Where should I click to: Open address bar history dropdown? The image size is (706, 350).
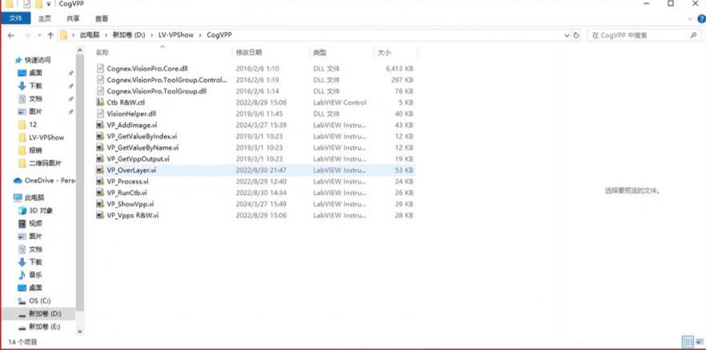[567, 35]
